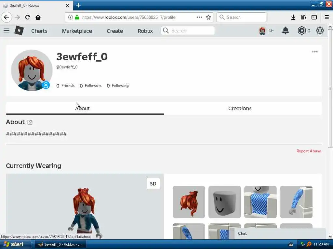Screen dimensions: 333x249
Task: Click the green secure padlock icon
Action: 77,17
